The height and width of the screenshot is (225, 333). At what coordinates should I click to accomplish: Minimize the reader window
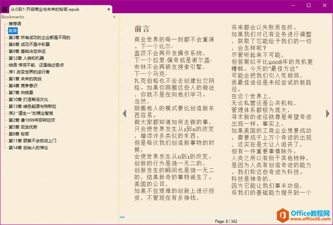click(293, 6)
